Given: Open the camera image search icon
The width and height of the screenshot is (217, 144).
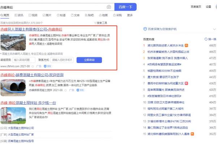Looking at the screenshot, I should tap(109, 7).
